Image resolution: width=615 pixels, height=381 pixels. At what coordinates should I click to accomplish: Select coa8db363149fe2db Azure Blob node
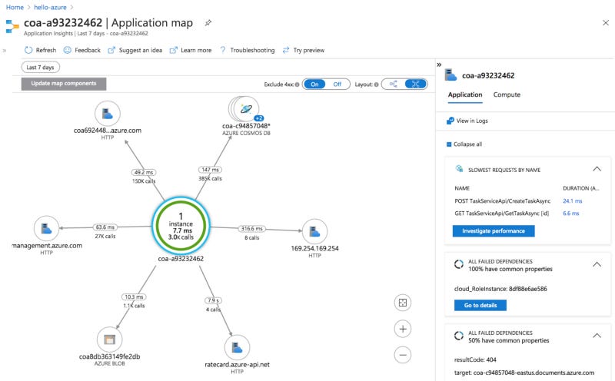tap(109, 340)
